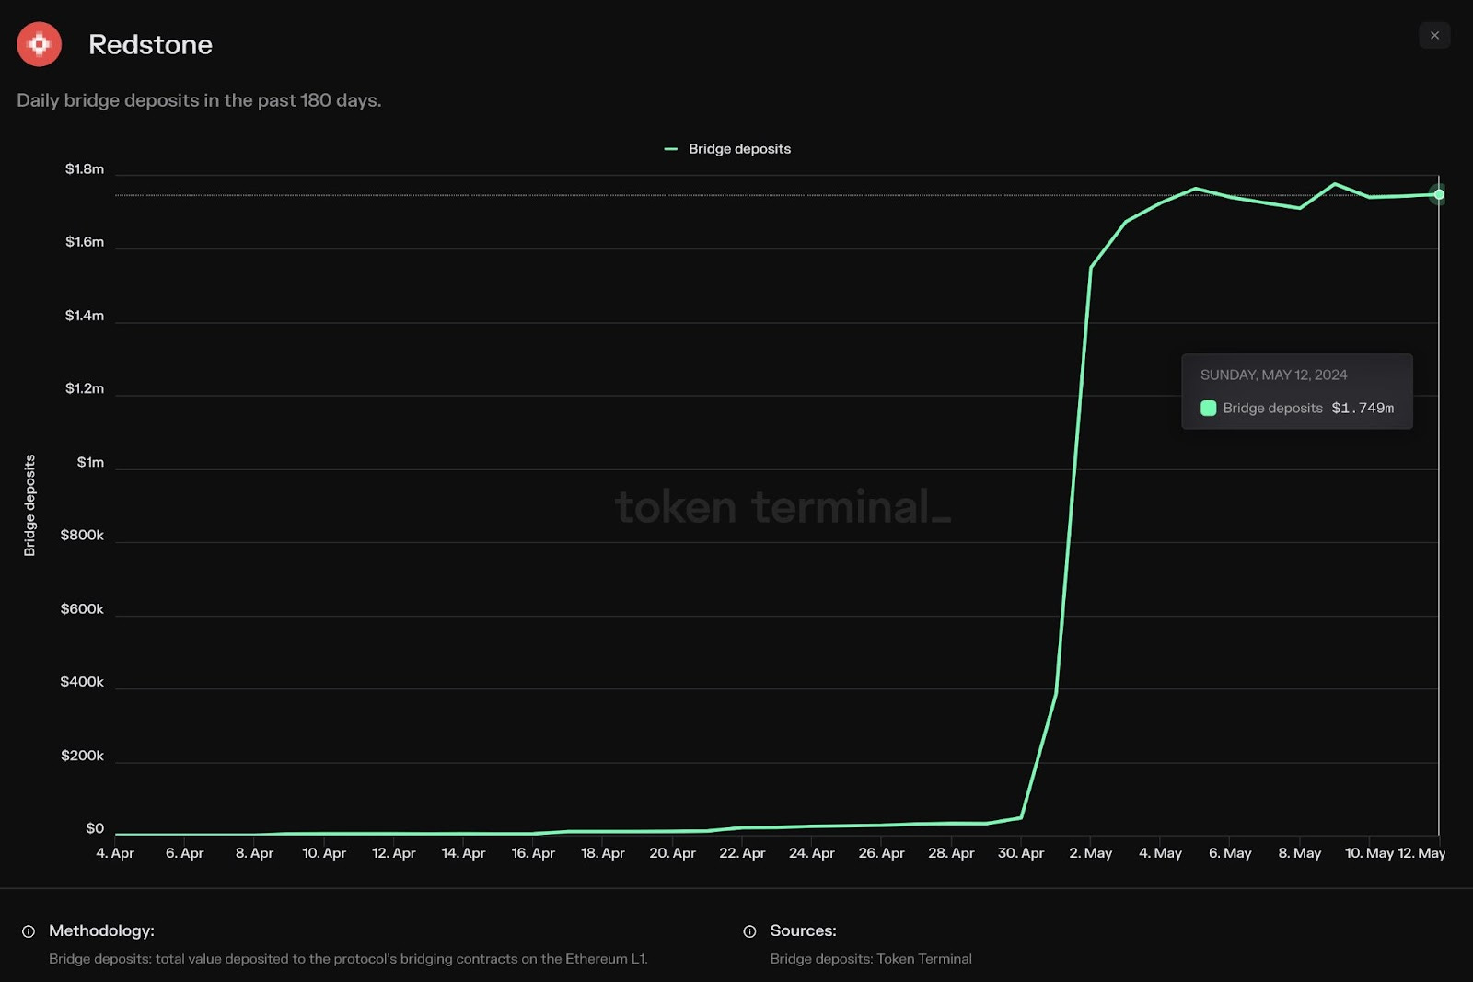1473x982 pixels.
Task: Click the $800k y-axis label
Action: 82,535
